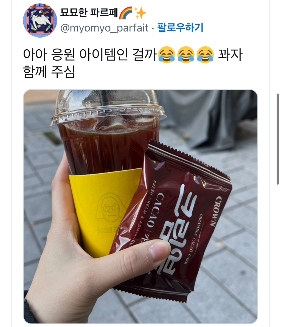Click the tweet text 아아 응원 아이템인 걸까
Image resolution: width=281 pixels, height=327 pixels.
pyautogui.click(x=90, y=55)
